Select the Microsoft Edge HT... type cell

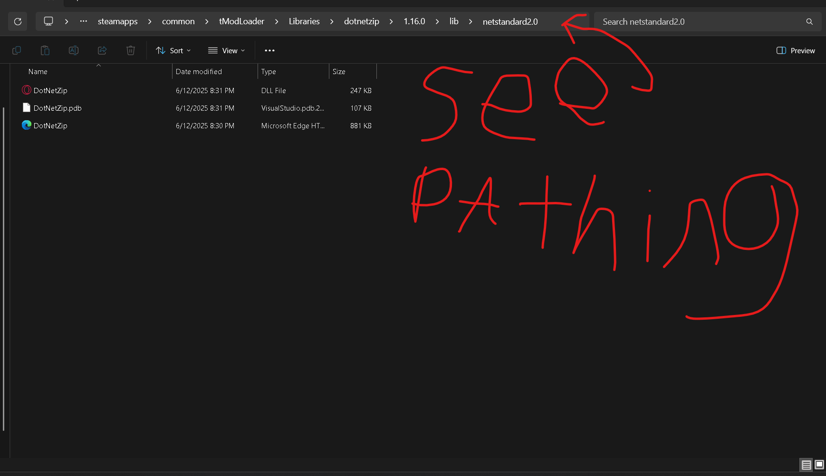click(293, 125)
